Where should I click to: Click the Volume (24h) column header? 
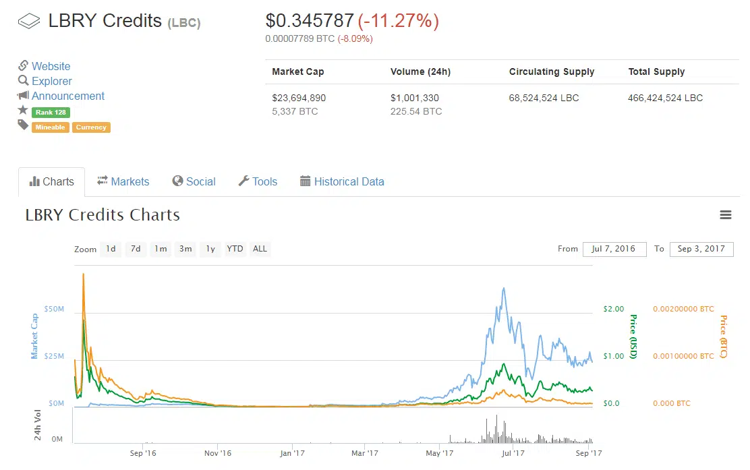(420, 71)
